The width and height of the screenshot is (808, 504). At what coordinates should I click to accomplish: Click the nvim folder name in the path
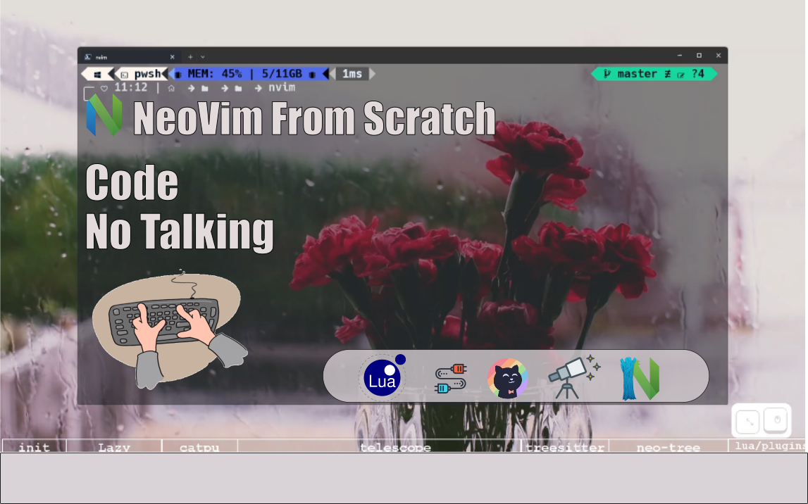[282, 87]
